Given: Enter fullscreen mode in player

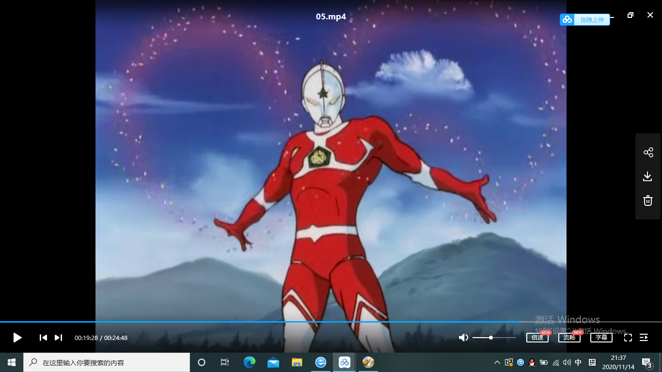Looking at the screenshot, I should (628, 338).
